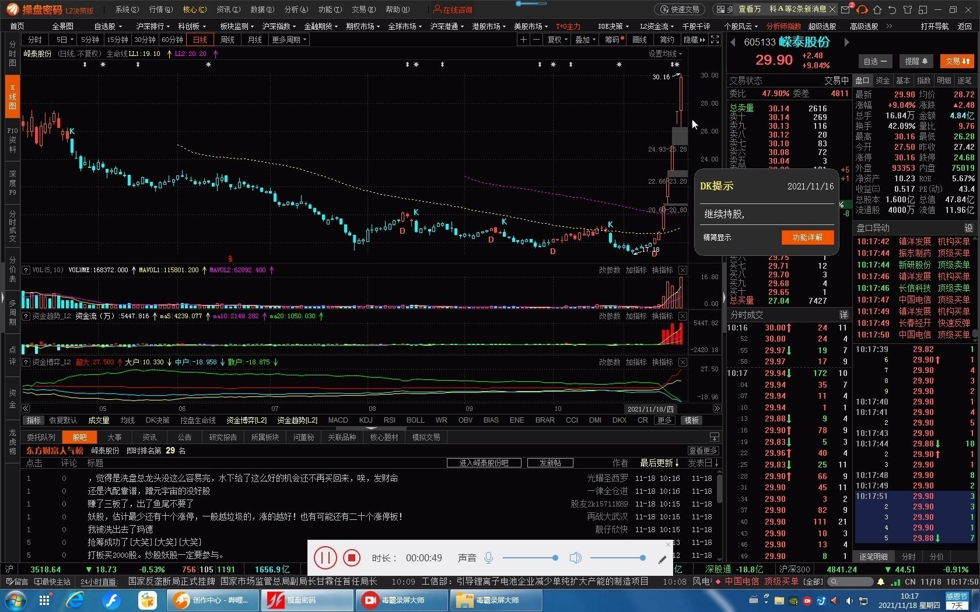Expand the 更多周期 dropdown
Image resolution: width=980 pixels, height=612 pixels.
289,40
